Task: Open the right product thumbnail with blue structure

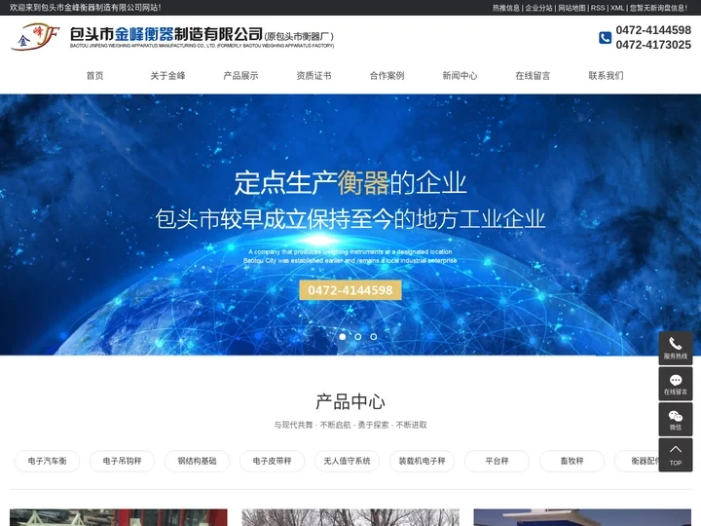Action: pyautogui.click(x=582, y=517)
